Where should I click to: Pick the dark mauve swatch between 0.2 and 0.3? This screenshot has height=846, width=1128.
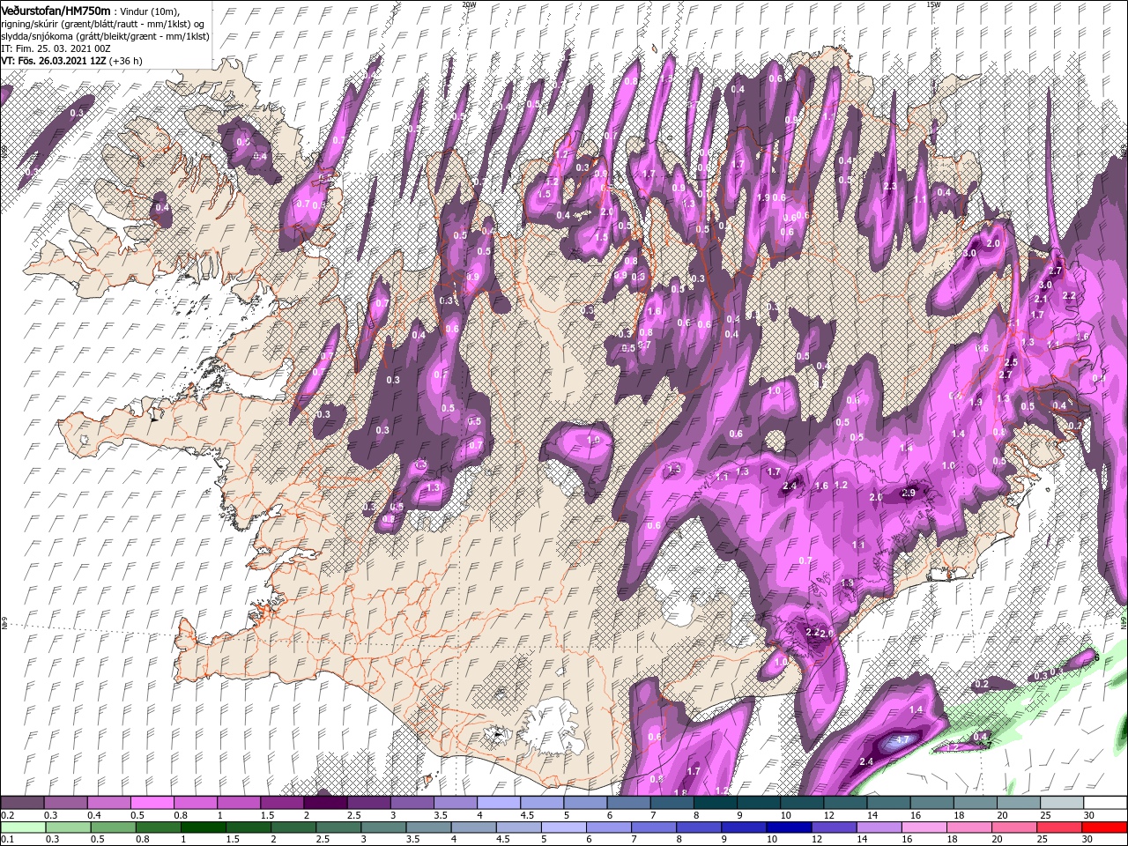[22, 803]
